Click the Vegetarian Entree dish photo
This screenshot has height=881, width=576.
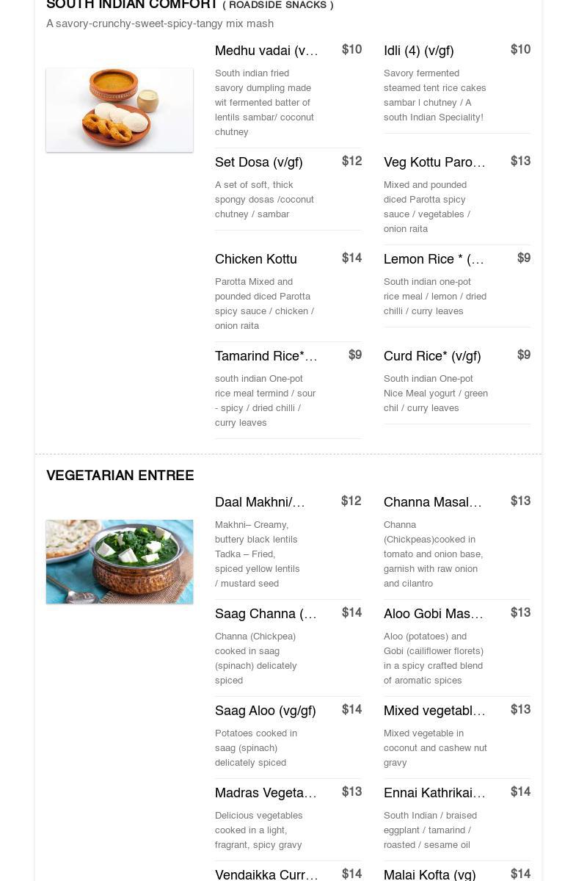(120, 562)
